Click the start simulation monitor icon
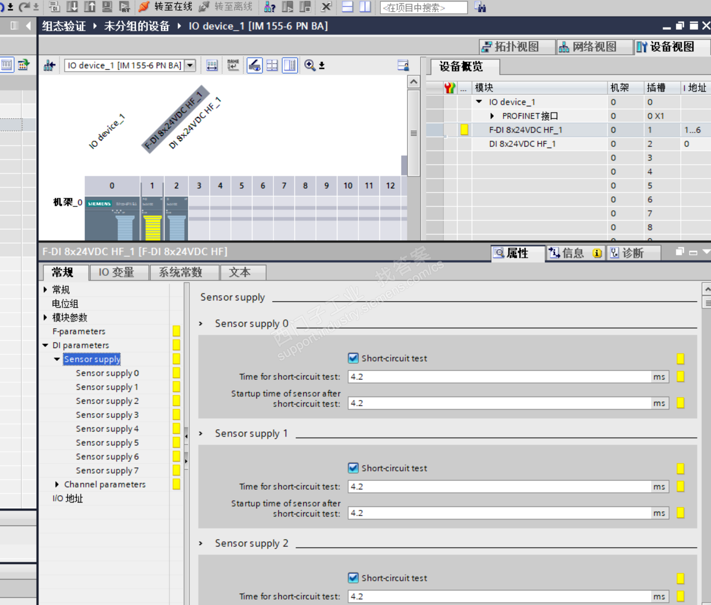 [x=107, y=7]
